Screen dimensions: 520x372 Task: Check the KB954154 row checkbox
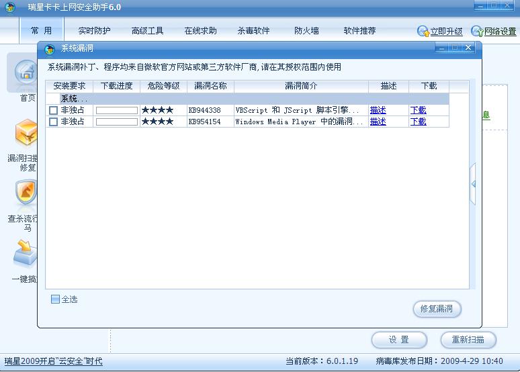point(53,122)
